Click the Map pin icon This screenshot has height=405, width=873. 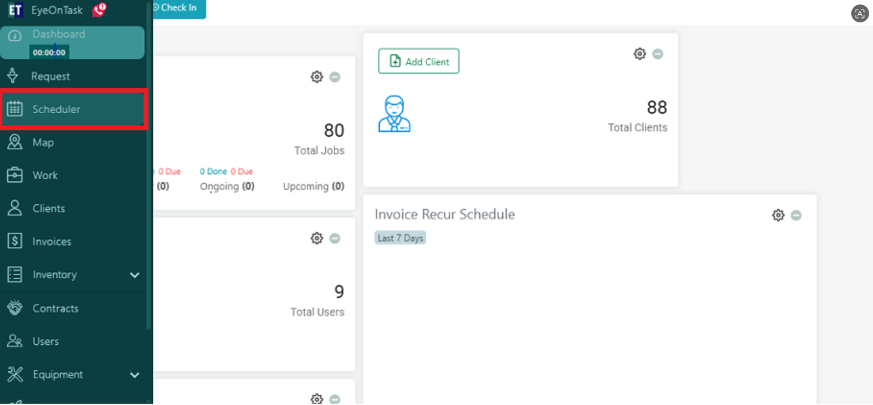[x=15, y=142]
